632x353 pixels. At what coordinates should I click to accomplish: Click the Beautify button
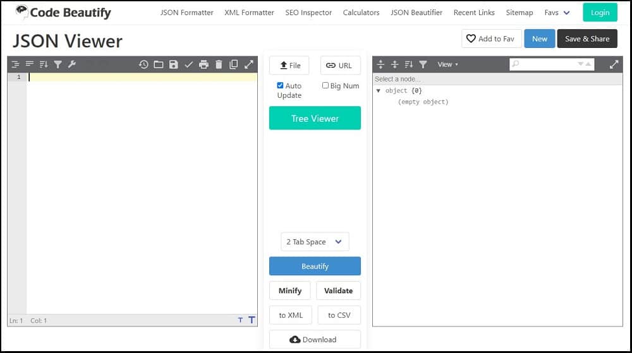click(315, 266)
